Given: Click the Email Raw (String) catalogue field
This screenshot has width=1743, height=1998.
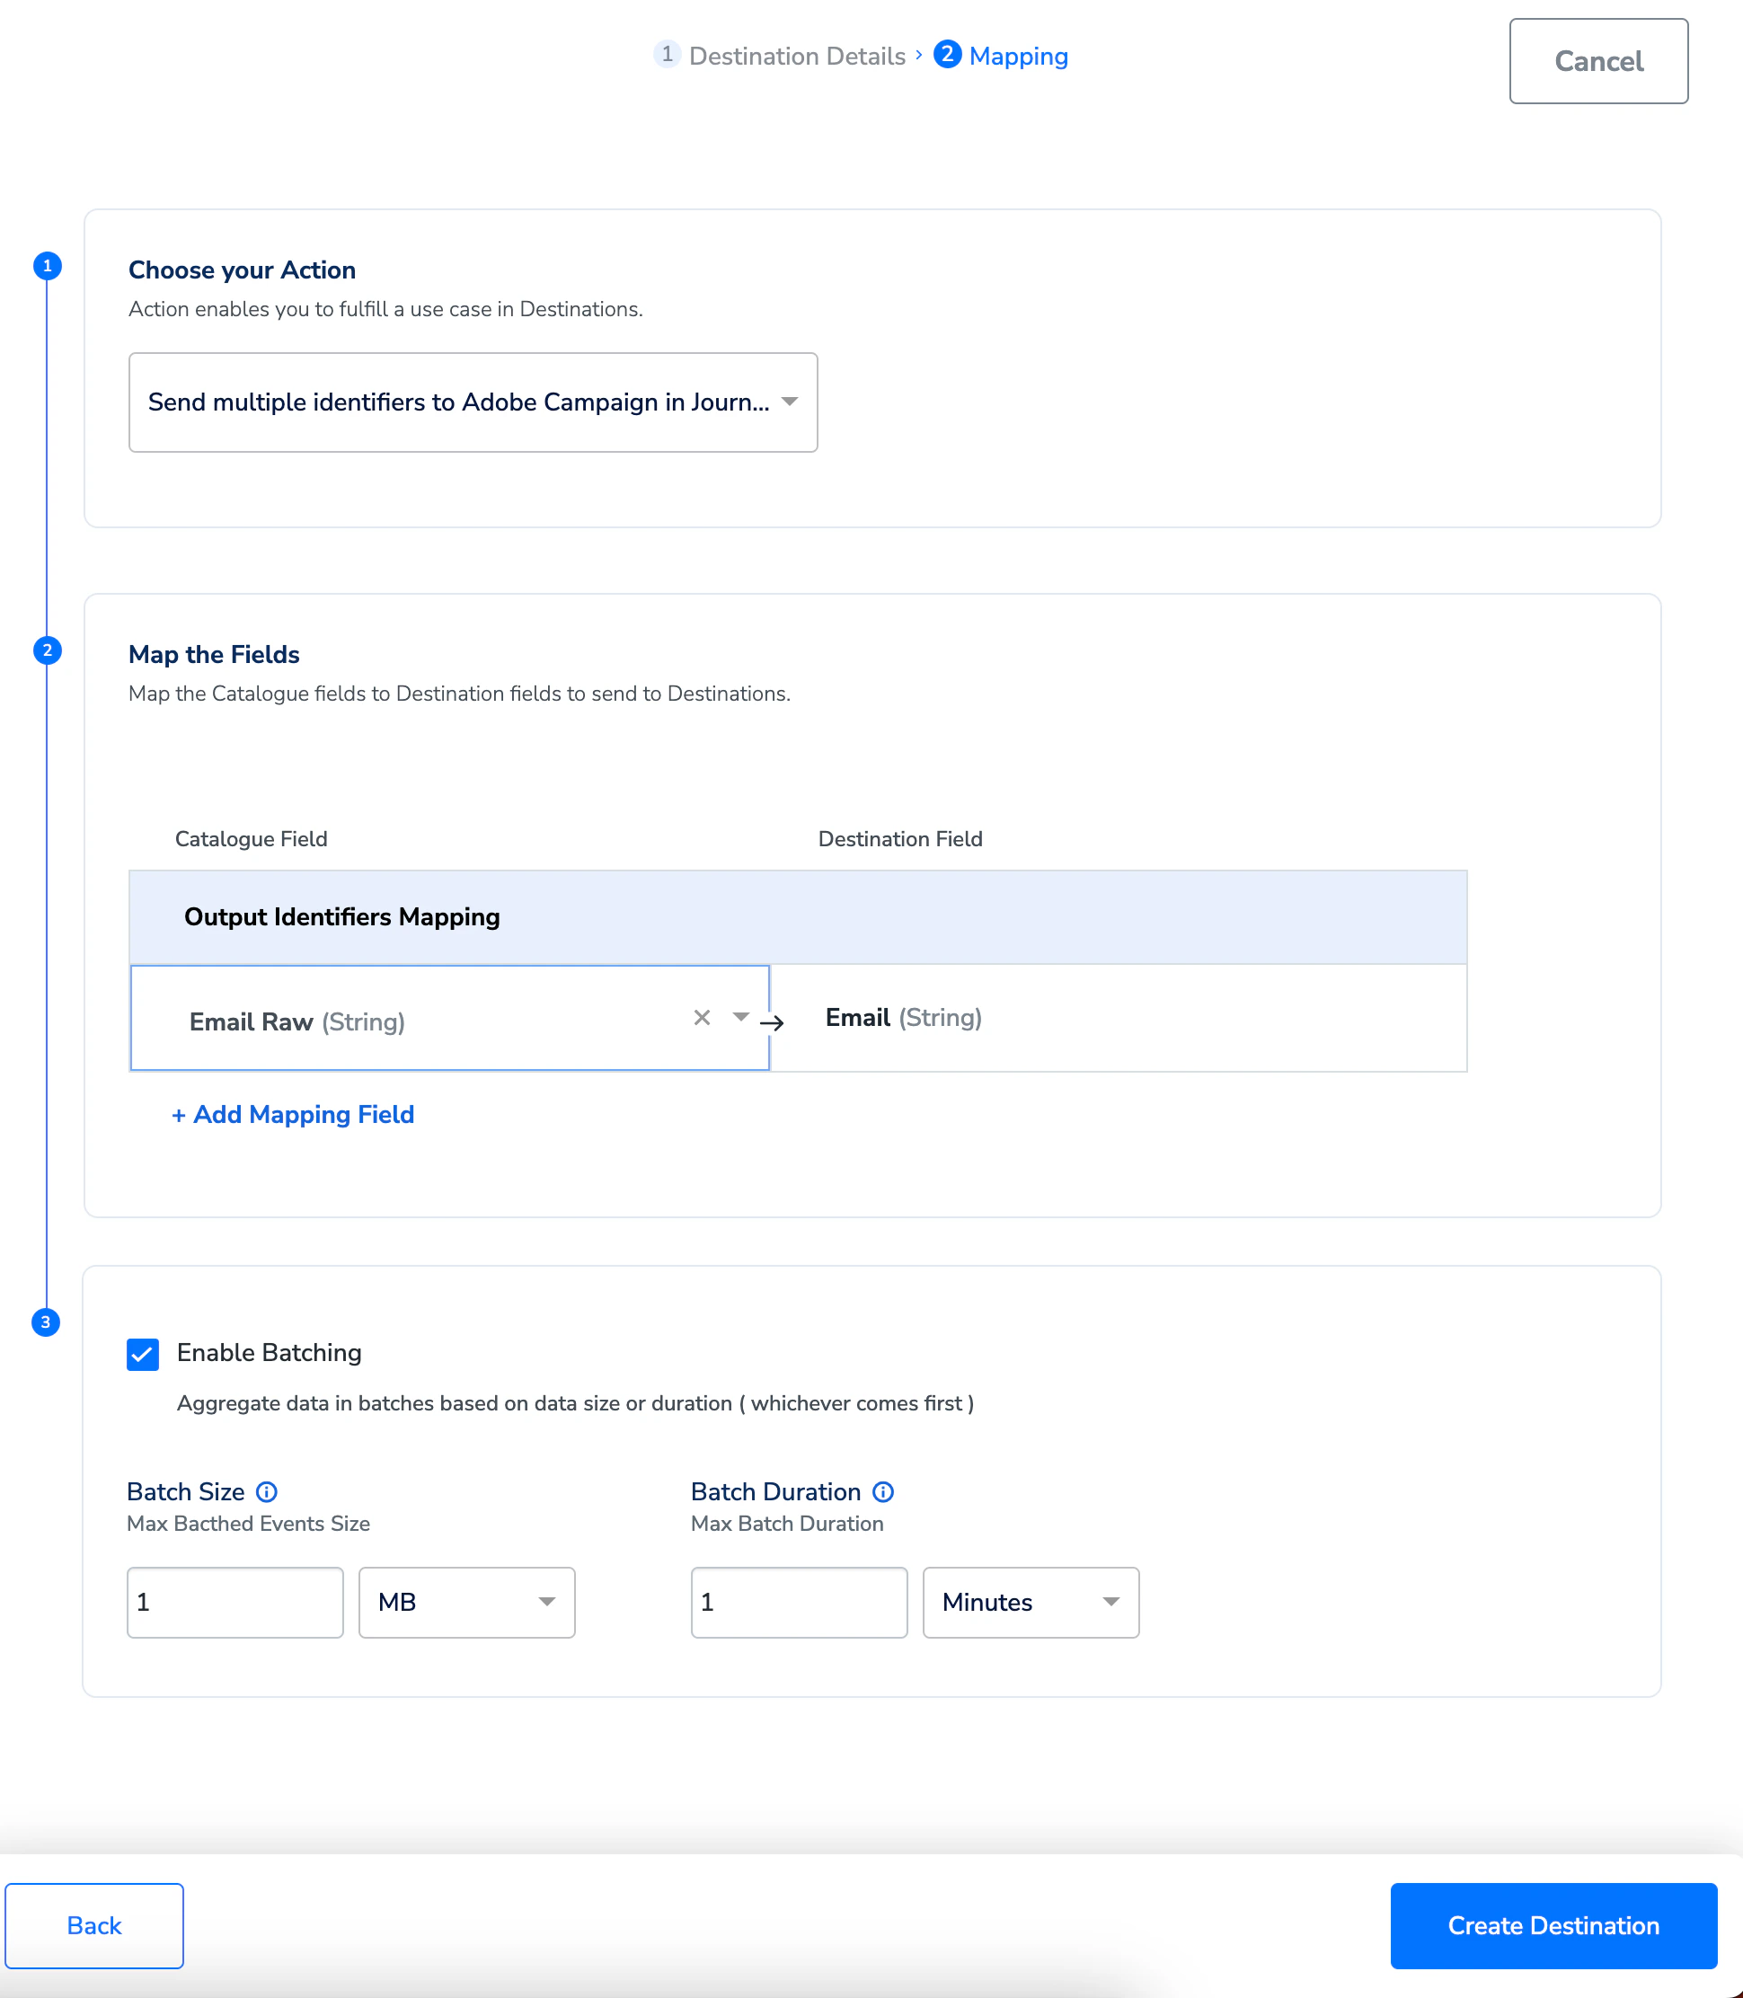Looking at the screenshot, I should [449, 1018].
